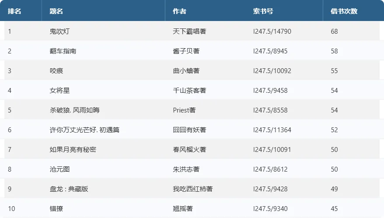
Task: Click borrow count 68 for 鬼吹灯
Action: 334,32
